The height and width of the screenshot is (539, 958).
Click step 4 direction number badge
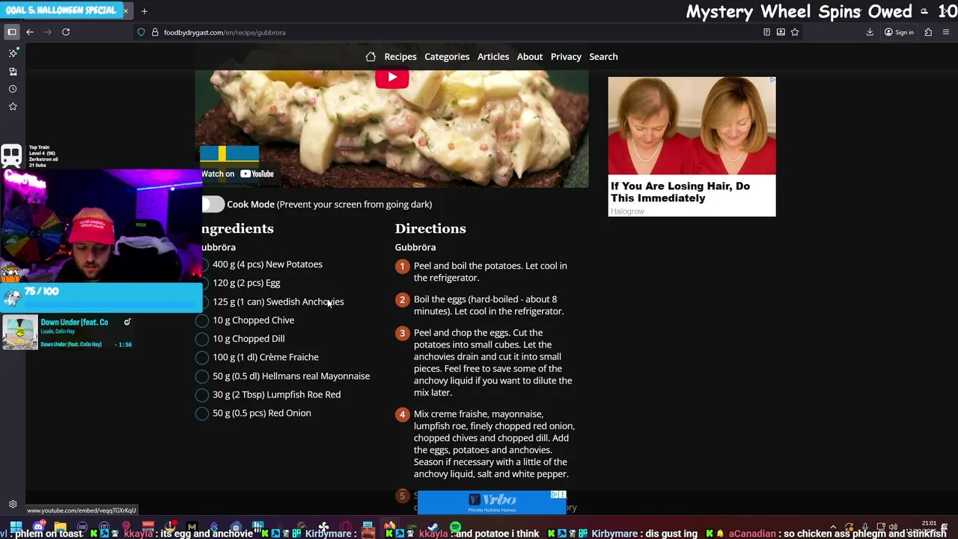pos(402,414)
